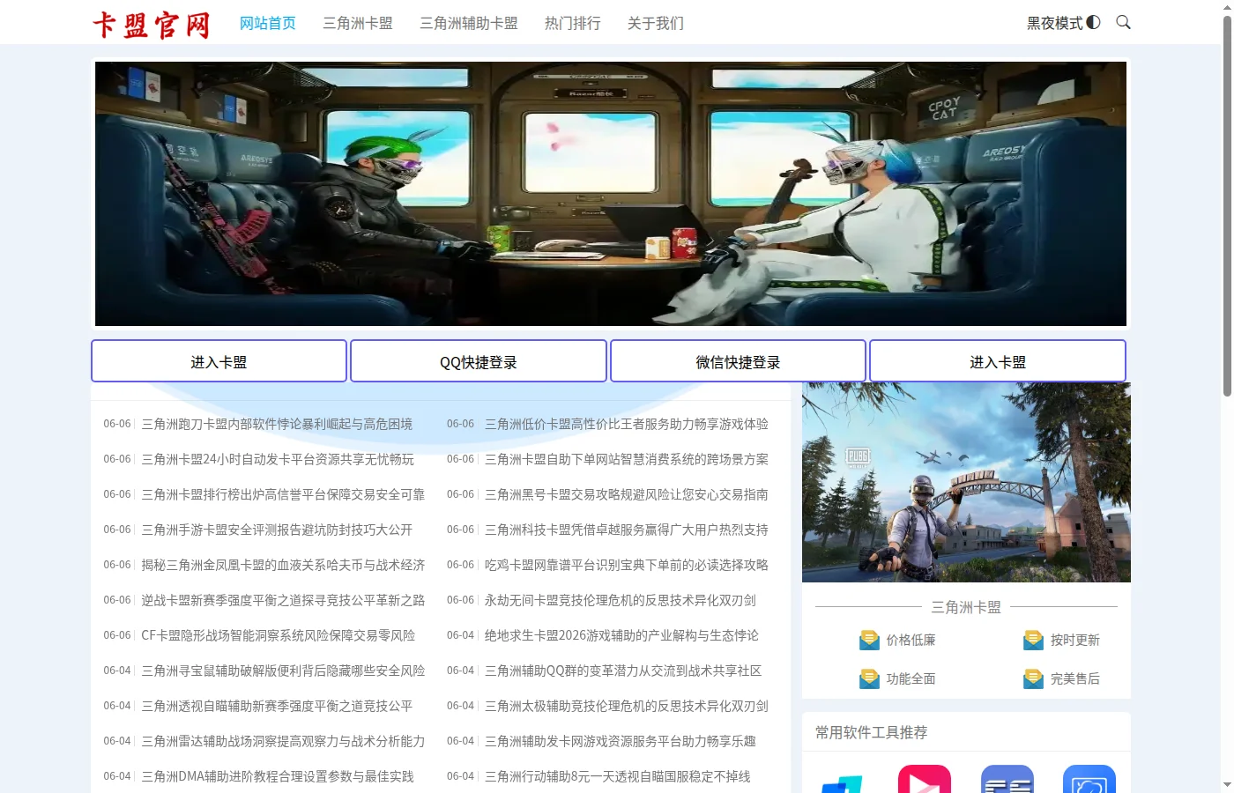Open article 三角洲科技卡盟凭借卓越服务赢得广大用户热烈支持
The height and width of the screenshot is (793, 1234).
627,530
